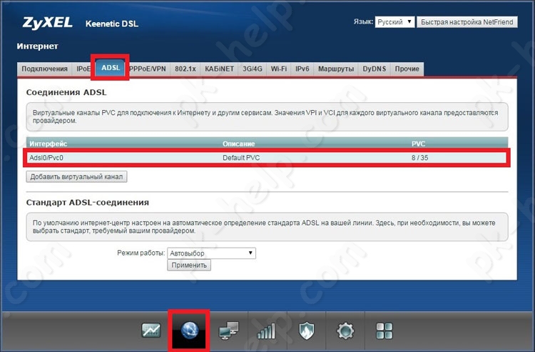Viewport: 535px width, 352px height.
Task: Switch to the PPPoE/VPN tab
Action: 148,69
